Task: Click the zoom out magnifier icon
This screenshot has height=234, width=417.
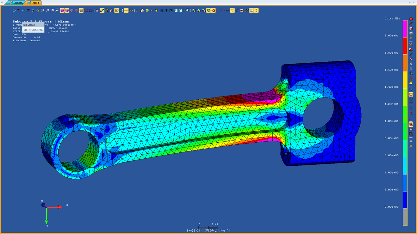Action: coord(52,10)
